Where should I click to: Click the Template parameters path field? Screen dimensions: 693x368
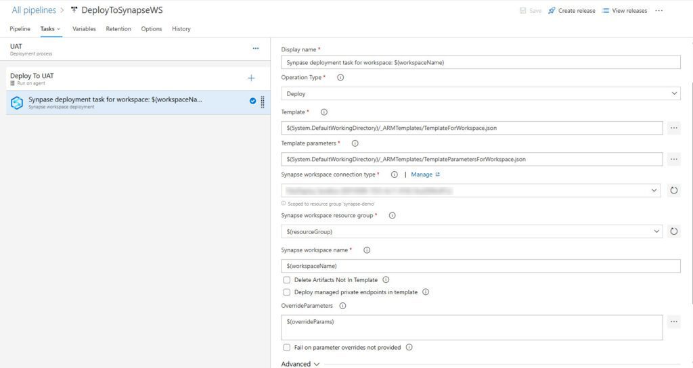click(x=472, y=159)
